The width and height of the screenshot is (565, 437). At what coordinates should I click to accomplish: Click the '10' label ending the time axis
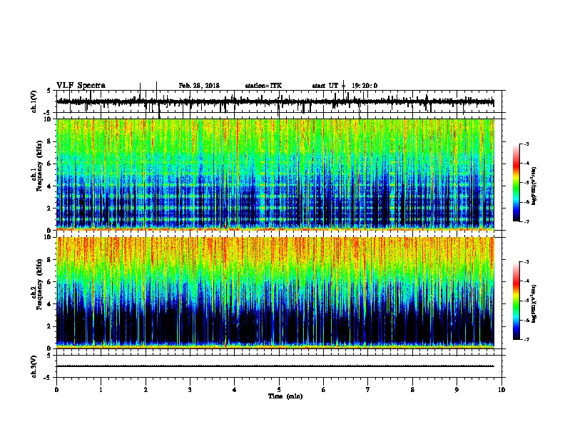(502, 390)
